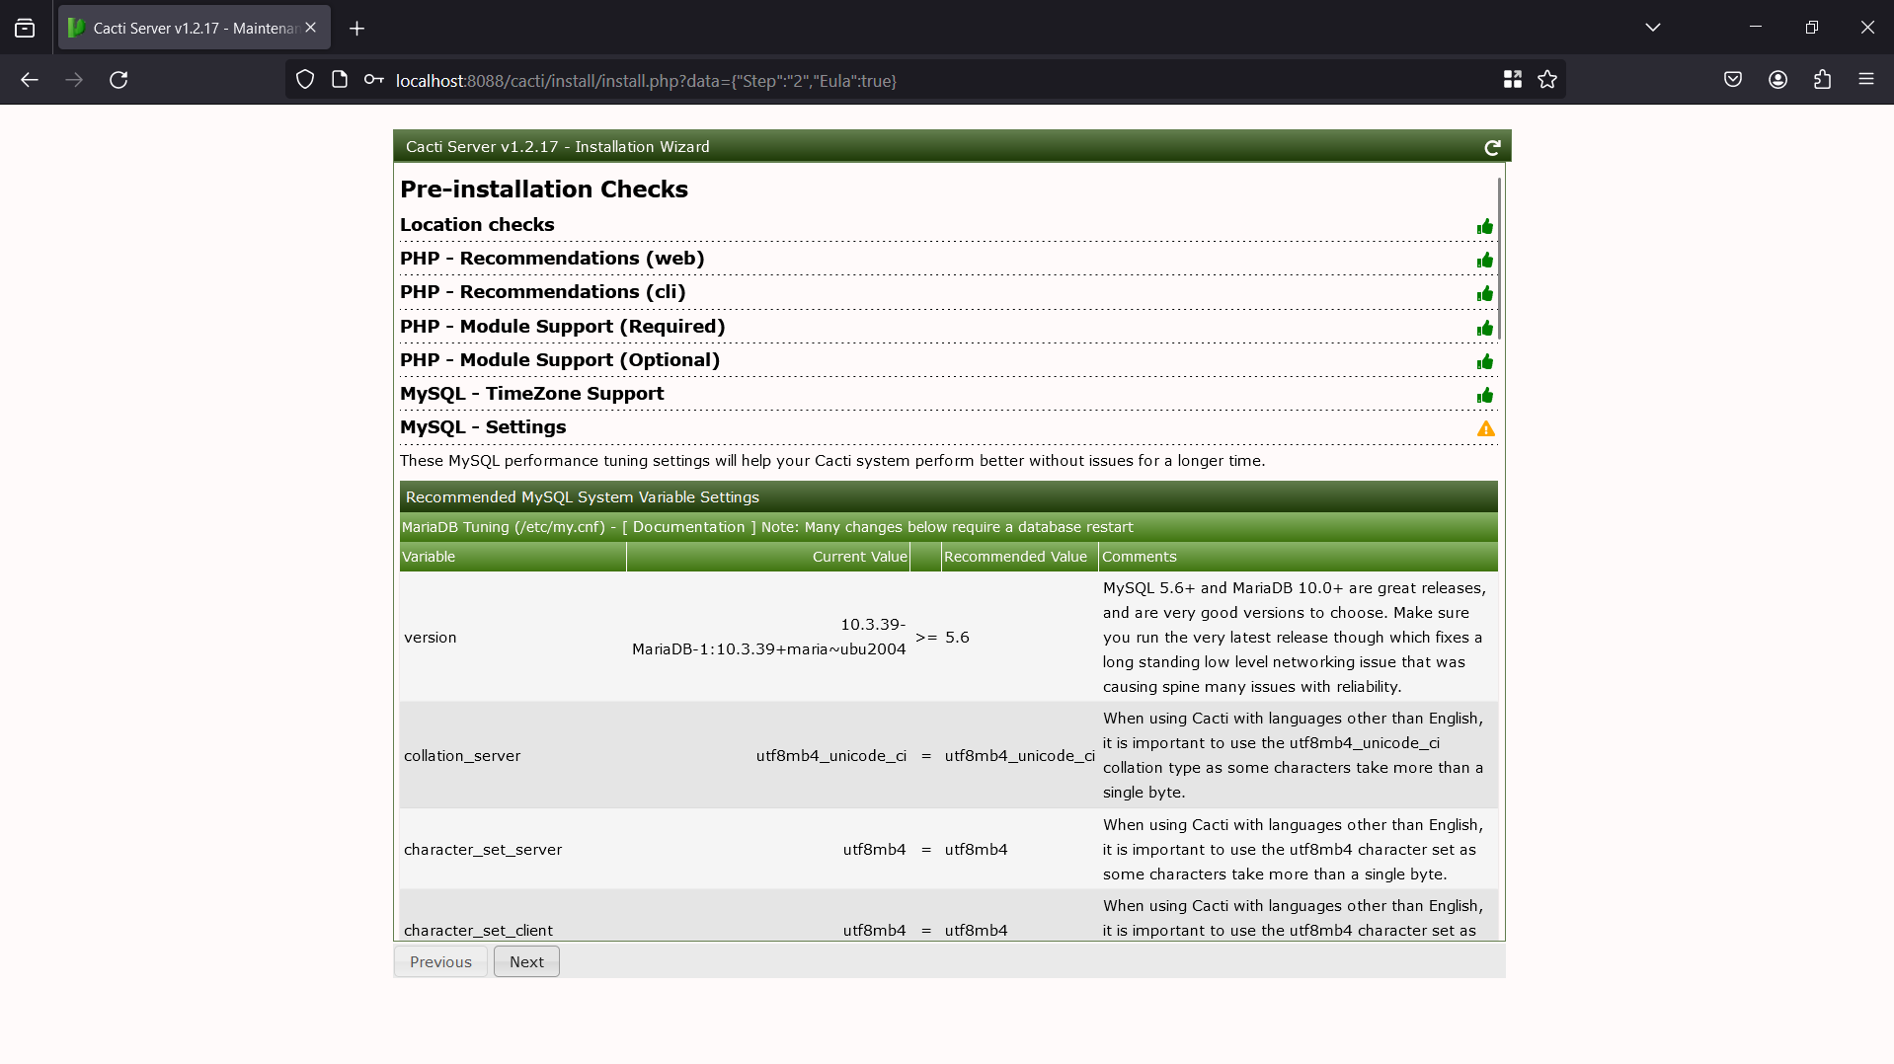Select the collation_server variable name cell
Screen dimensions: 1894x1064
click(x=462, y=756)
